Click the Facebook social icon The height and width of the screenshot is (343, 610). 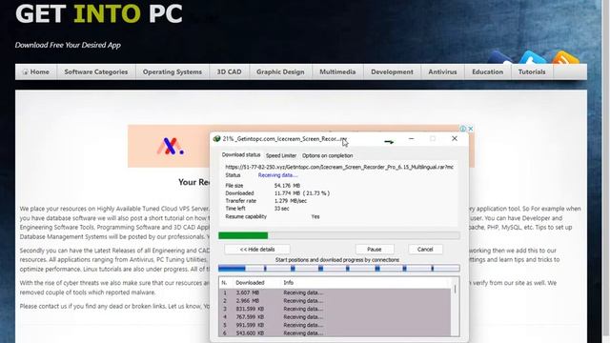pyautogui.click(x=499, y=58)
